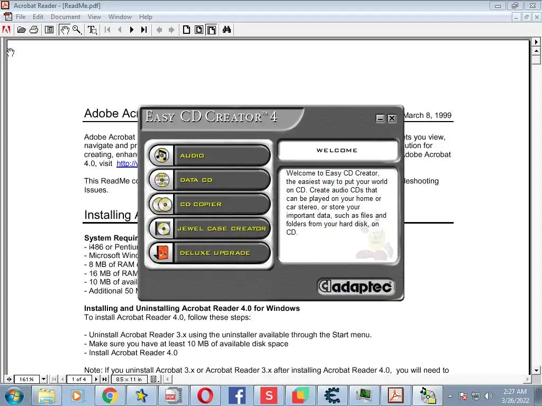Open Jewel Case Creator
This screenshot has width=542, height=406.
point(210,228)
